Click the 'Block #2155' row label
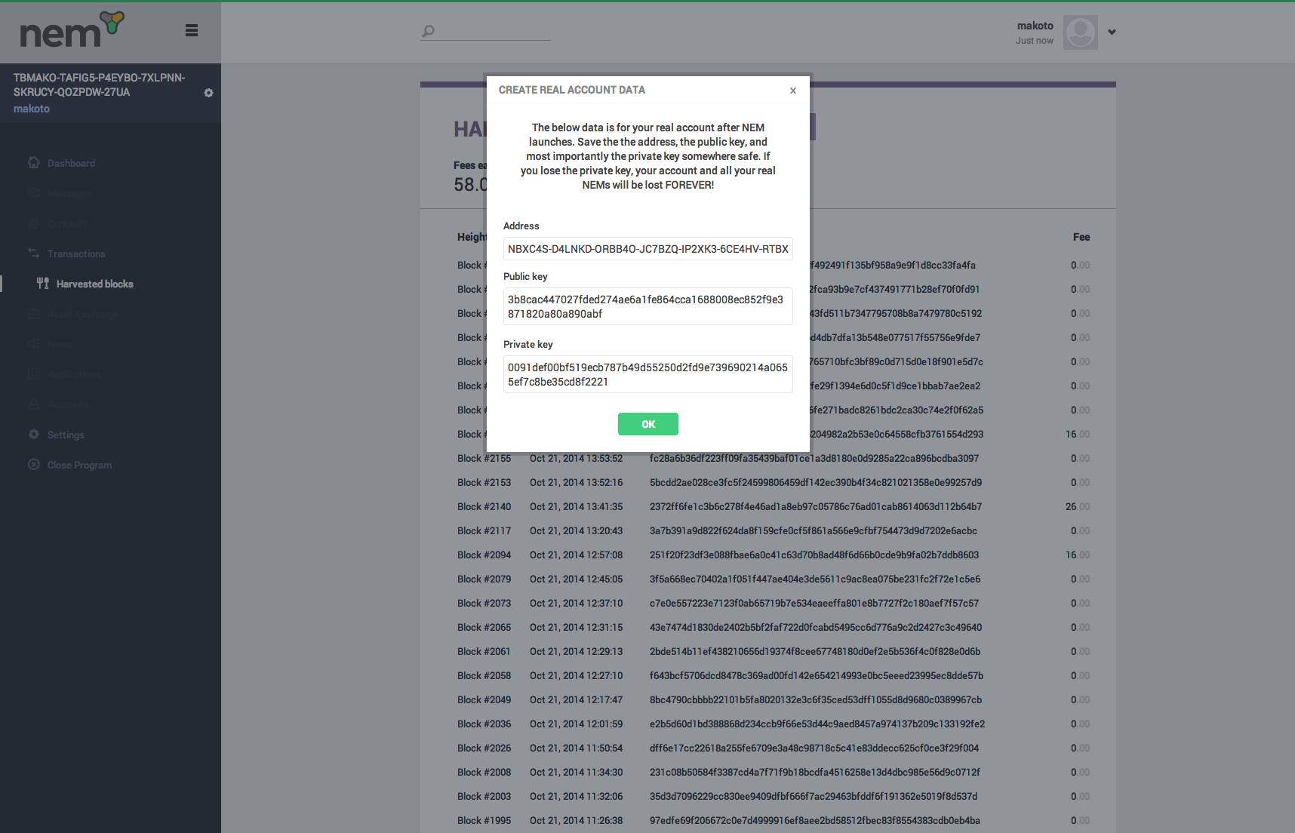Viewport: 1295px width, 833px height. point(484,458)
